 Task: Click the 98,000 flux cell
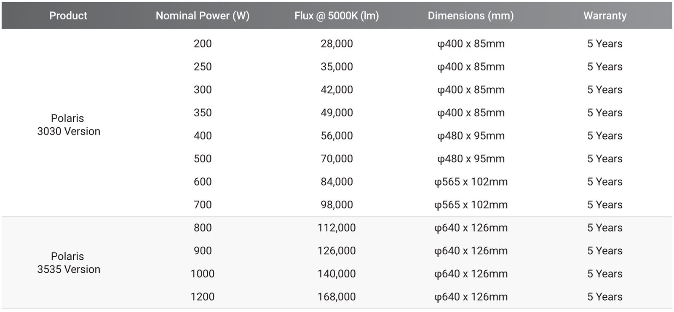pos(337,204)
